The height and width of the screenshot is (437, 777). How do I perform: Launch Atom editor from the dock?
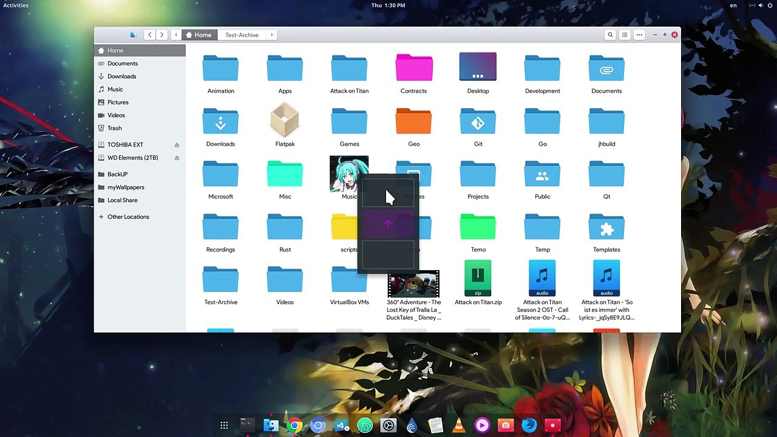pyautogui.click(x=365, y=425)
